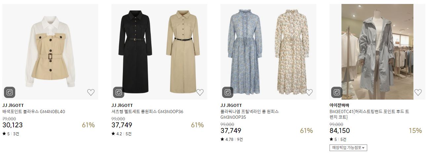429x158 pixels.
Task: Click the 아이잗바바 brand name
Action: 339,106
